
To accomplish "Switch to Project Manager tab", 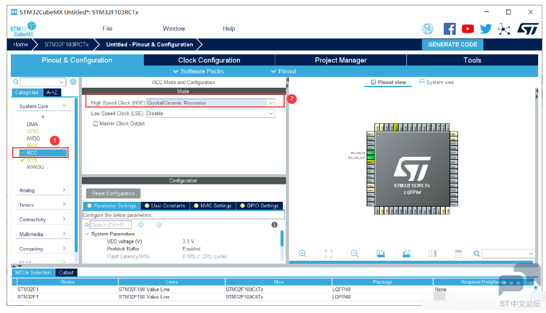I will tap(341, 60).
